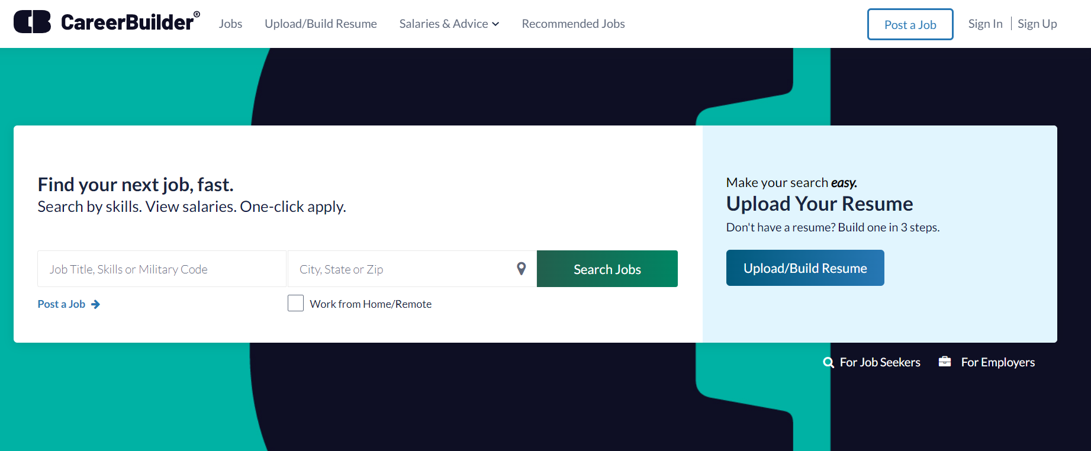Click 'Search by skills. View salaries. One-click apply.' text
This screenshot has height=451, width=1091.
[x=192, y=207]
